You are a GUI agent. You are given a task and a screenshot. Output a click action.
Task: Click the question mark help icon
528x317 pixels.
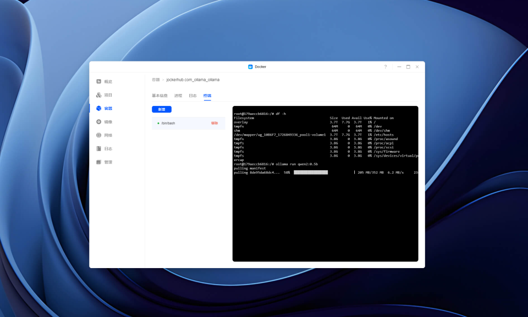click(x=386, y=66)
